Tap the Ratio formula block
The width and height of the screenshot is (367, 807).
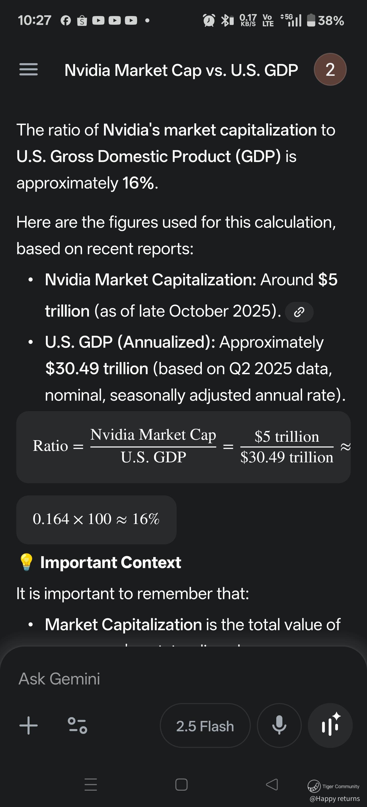(183, 447)
